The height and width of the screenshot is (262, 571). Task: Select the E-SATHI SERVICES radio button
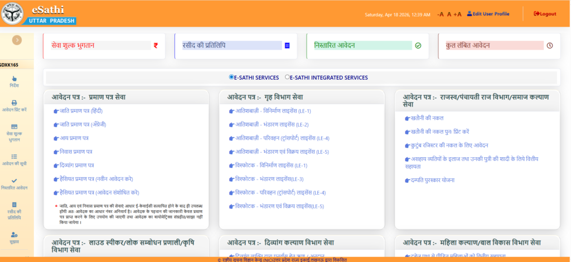pos(231,77)
